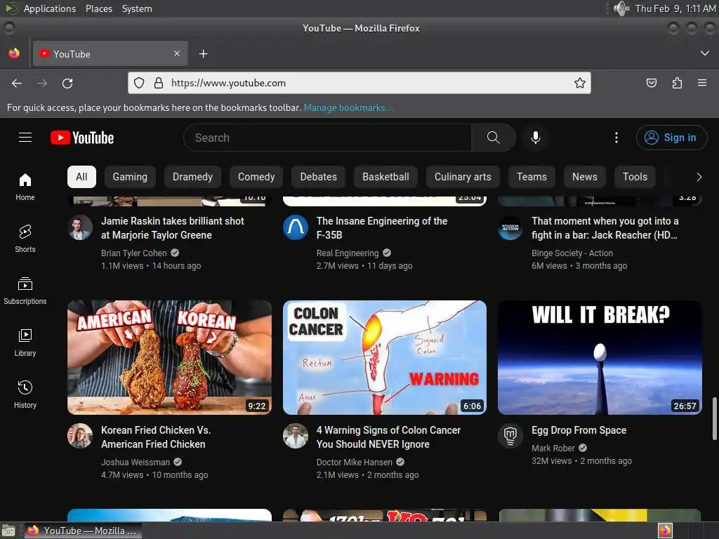The height and width of the screenshot is (539, 719).
Task: Start voice search with the microphone icon
Action: pyautogui.click(x=535, y=138)
